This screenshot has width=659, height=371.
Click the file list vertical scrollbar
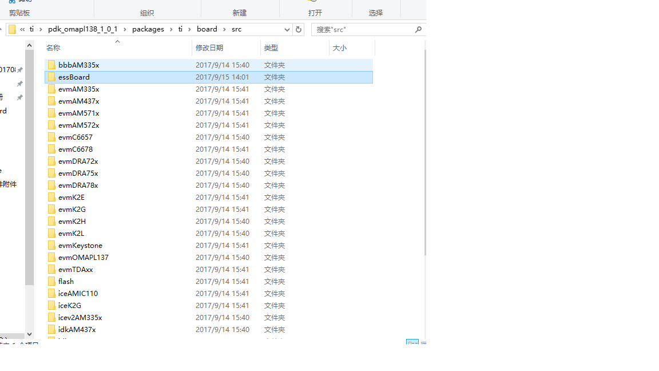click(x=426, y=152)
